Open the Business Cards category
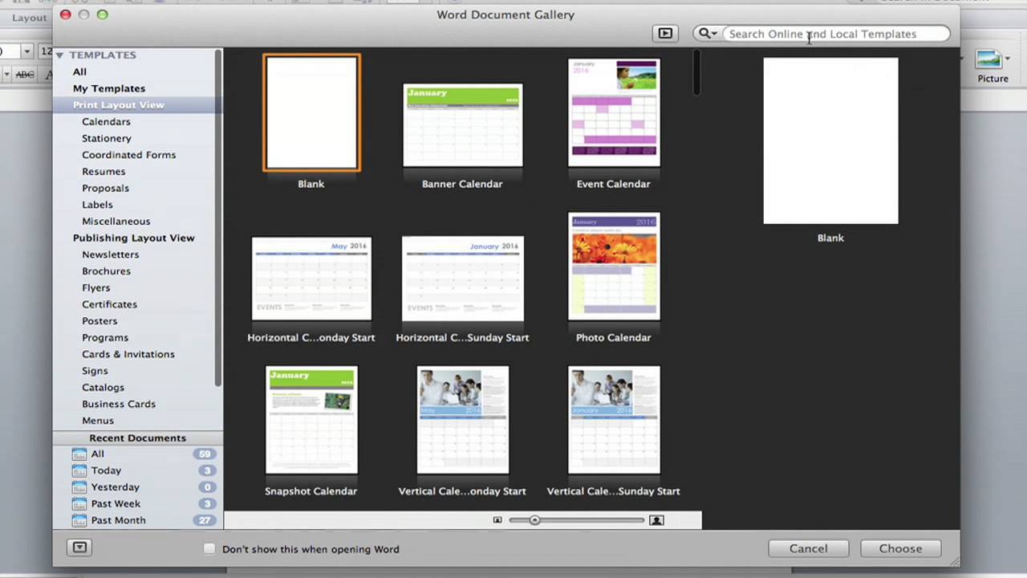Screen dimensions: 1027x578 119,404
